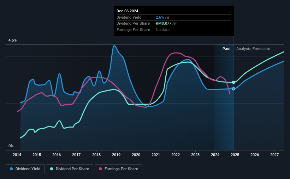The image size is (290, 179).
Task: Click the 2027 x-axis label
Action: tap(274, 155)
